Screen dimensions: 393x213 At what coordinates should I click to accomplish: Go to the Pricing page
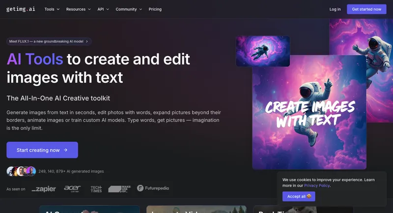tap(155, 9)
